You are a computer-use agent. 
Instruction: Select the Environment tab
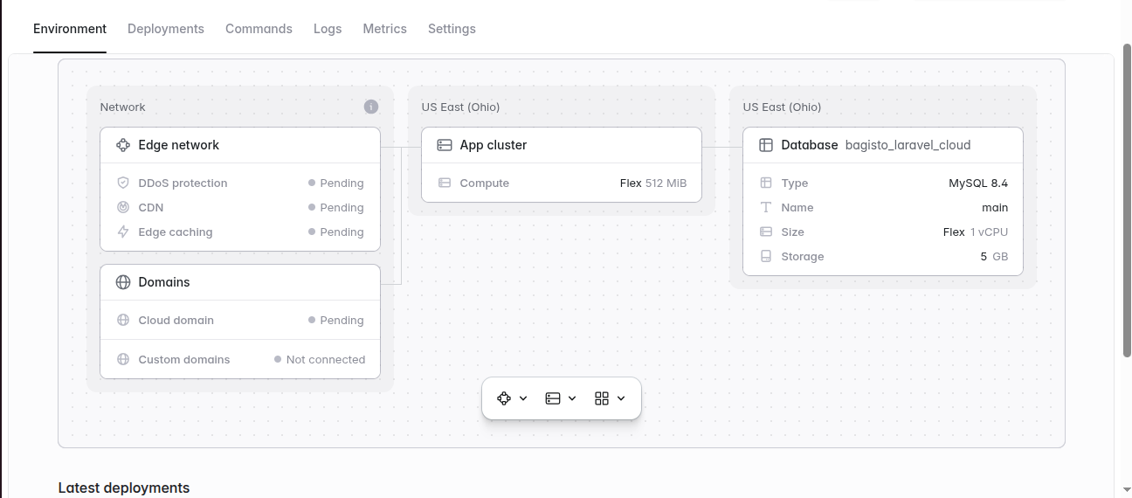[70, 29]
